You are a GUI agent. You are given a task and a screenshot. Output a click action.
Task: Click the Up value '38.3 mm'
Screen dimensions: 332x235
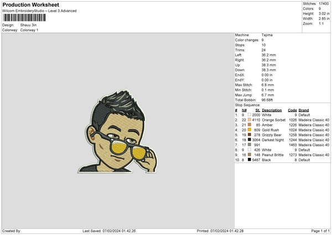click(269, 65)
